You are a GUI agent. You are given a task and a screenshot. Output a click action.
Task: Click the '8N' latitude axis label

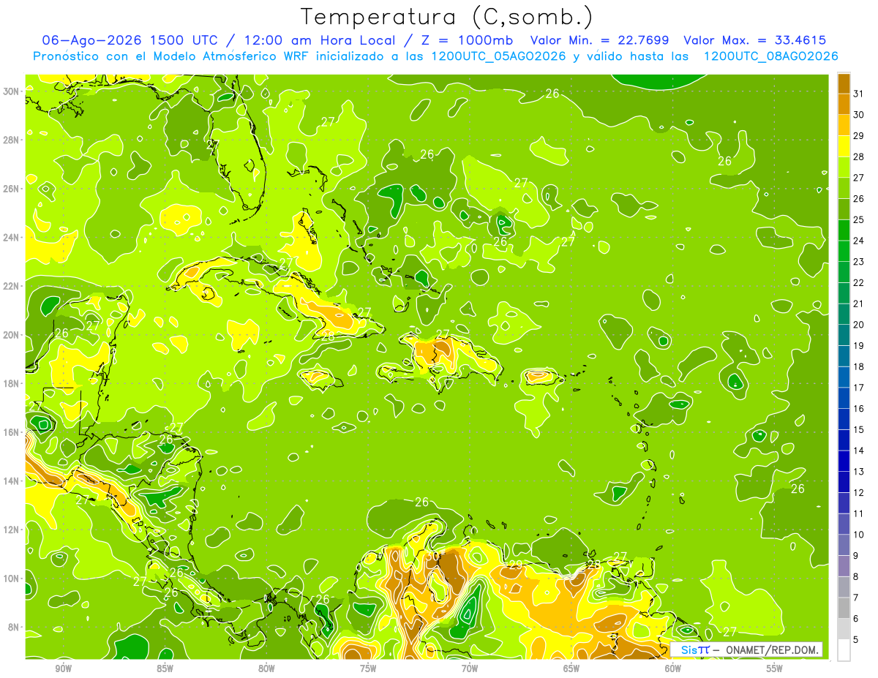[x=13, y=628]
